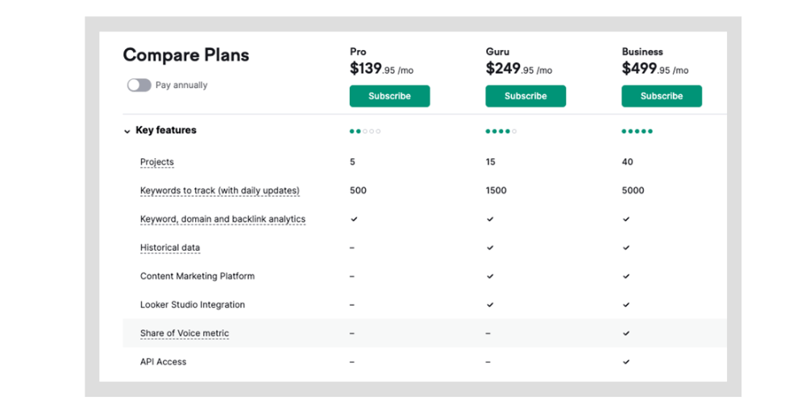The height and width of the screenshot is (413, 806).
Task: Click the Historical data label
Action: click(x=169, y=248)
